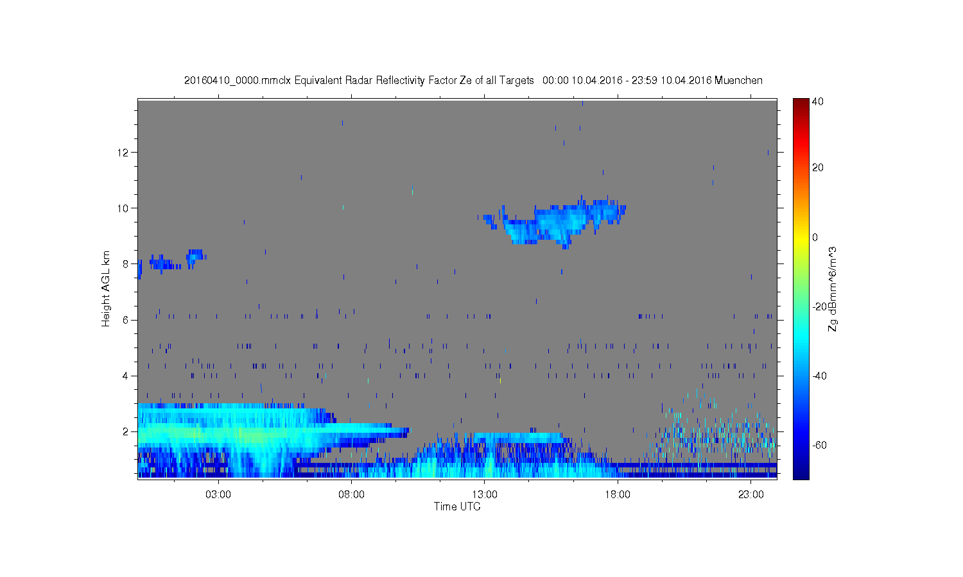Click the height axis tick label "12"

pyautogui.click(x=123, y=153)
